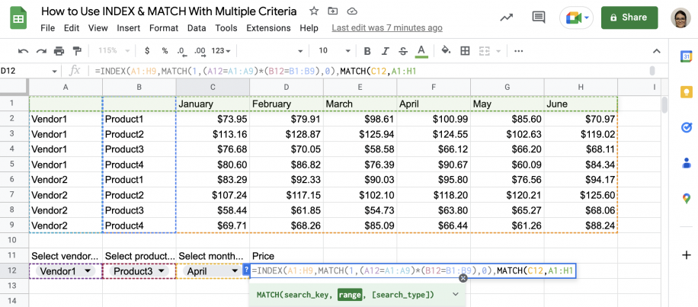Star this spreadsheet document
Screen dimensions: 698x307
(314, 11)
